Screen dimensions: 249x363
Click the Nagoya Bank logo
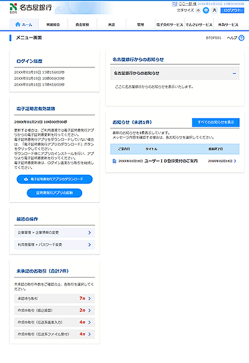[31, 7]
